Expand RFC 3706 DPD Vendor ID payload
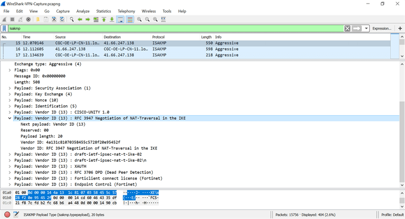The height and width of the screenshot is (219, 405). (x=10, y=172)
